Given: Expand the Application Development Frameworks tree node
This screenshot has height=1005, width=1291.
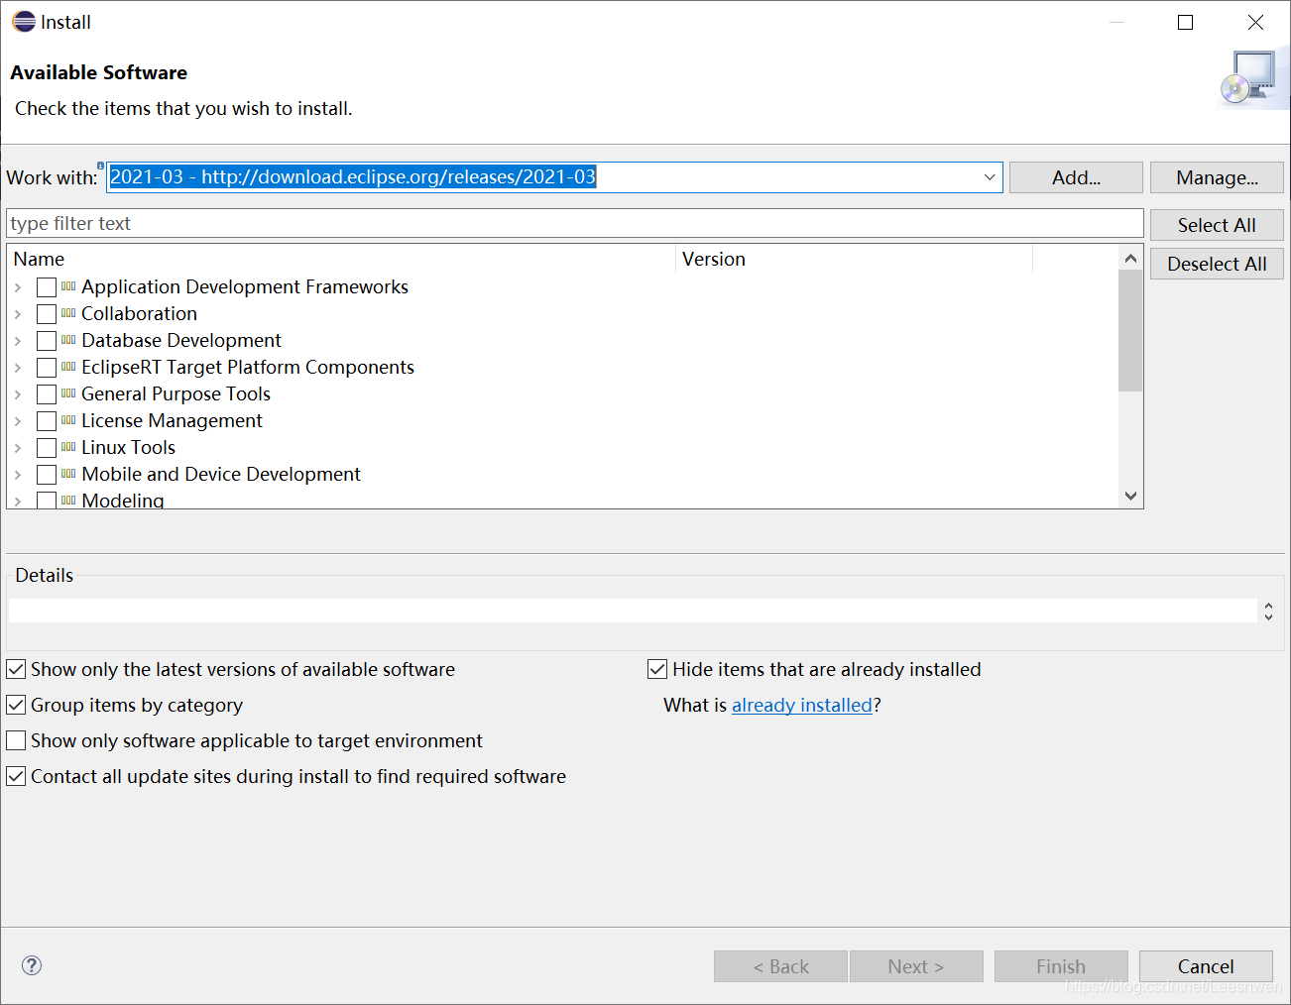Looking at the screenshot, I should [x=18, y=287].
